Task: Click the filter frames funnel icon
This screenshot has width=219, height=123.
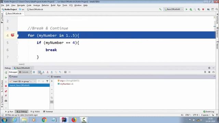Action: click(47, 81)
